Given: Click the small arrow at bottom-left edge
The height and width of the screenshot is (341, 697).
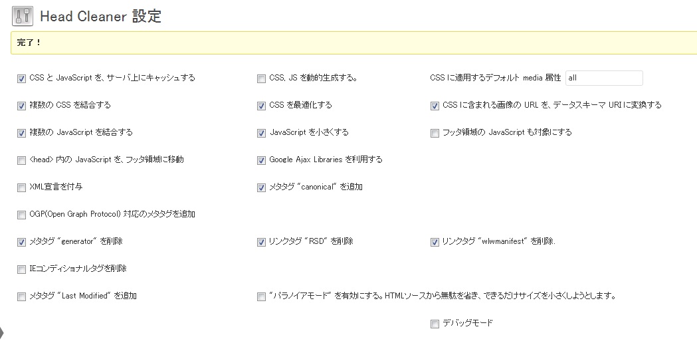Looking at the screenshot, I should pyautogui.click(x=2, y=332).
